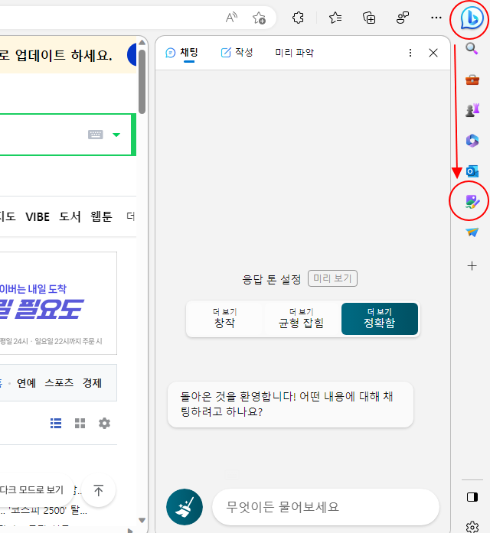Switch news to grid view icon
Viewport: 490px width, 533px height.
pos(80,423)
